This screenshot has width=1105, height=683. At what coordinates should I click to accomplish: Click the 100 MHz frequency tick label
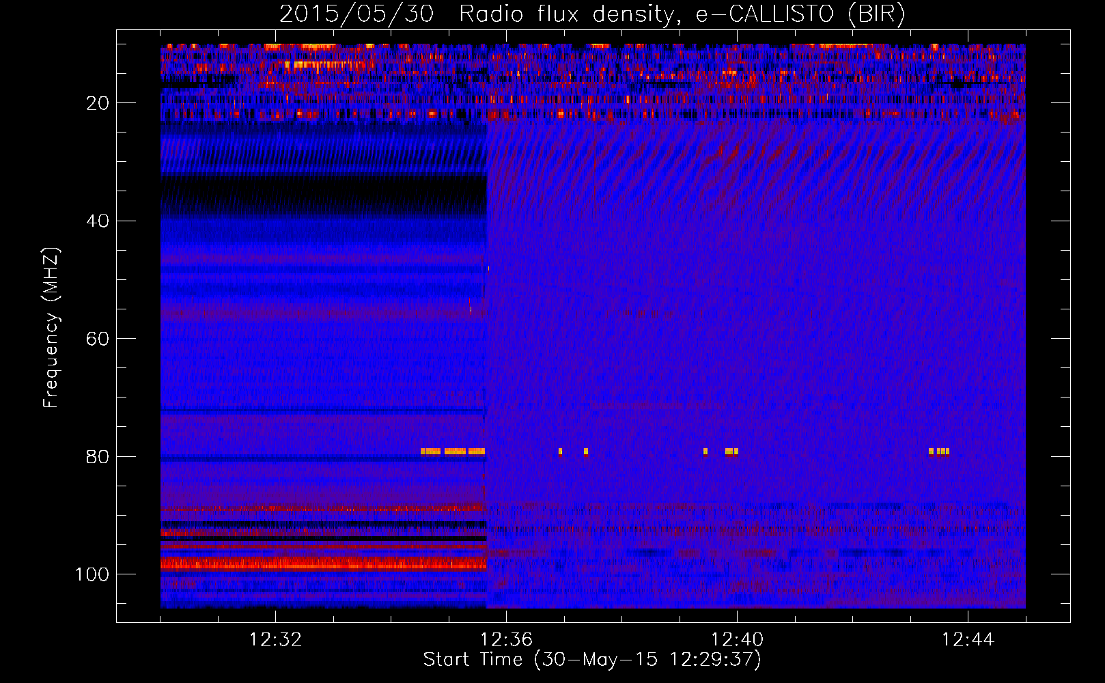92,574
